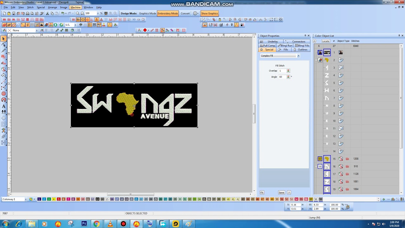Switch to the Connectors tab

tap(297, 41)
